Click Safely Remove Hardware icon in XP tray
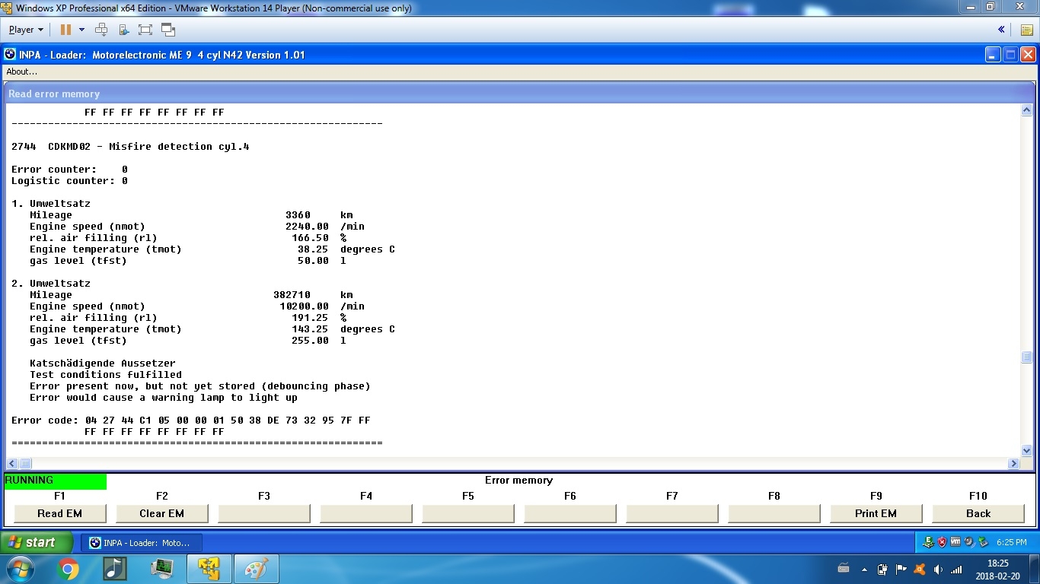 pos(983,542)
